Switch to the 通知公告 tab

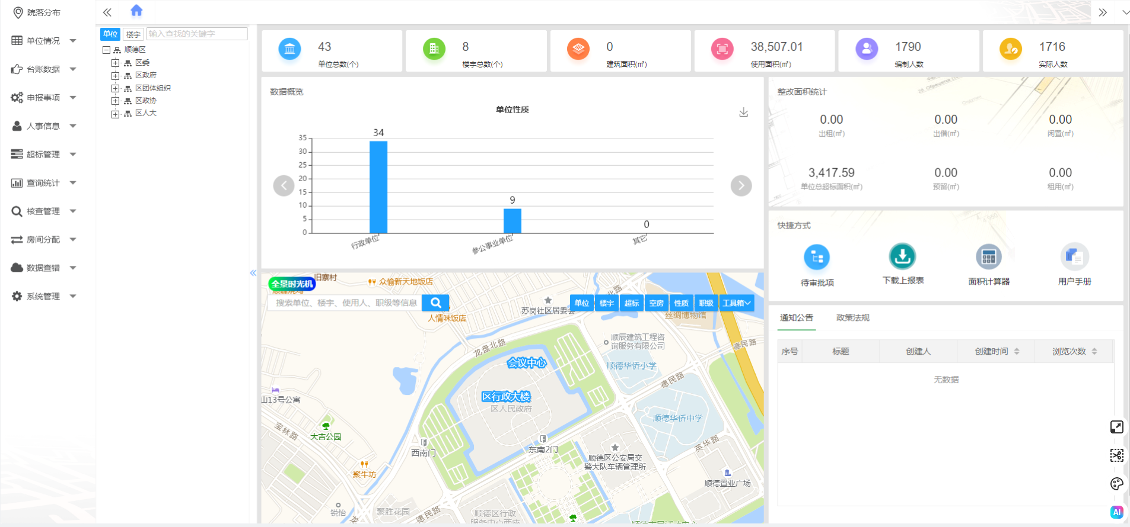coord(797,318)
